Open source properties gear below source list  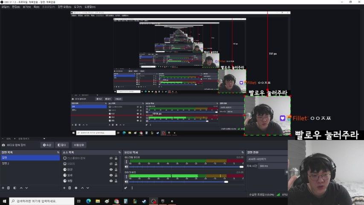[x=76, y=188]
